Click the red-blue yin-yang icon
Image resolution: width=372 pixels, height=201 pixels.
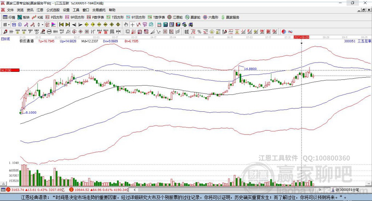[x=284, y=32]
